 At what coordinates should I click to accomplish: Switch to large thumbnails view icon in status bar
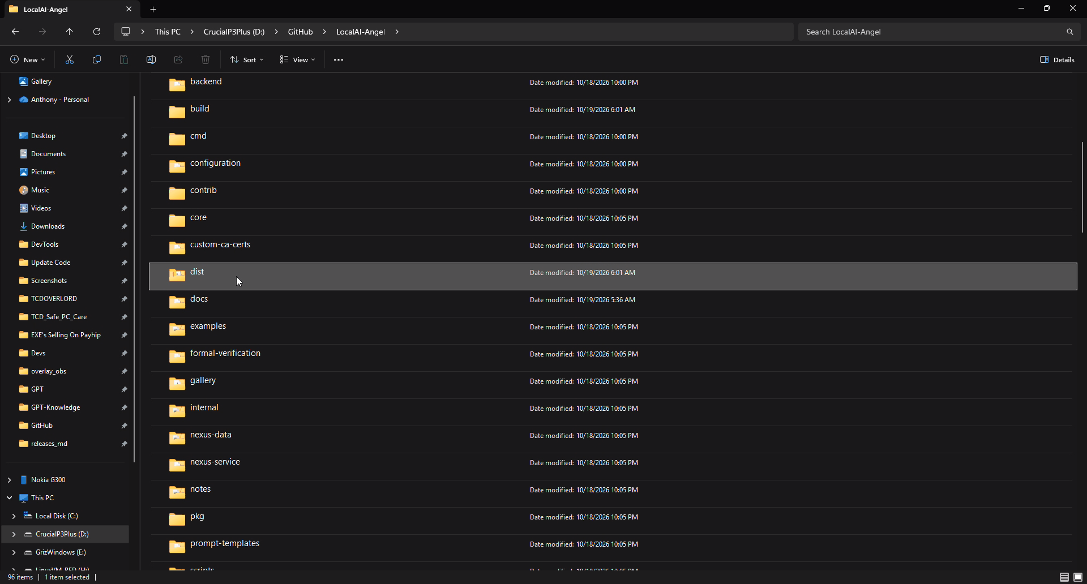click(x=1078, y=577)
